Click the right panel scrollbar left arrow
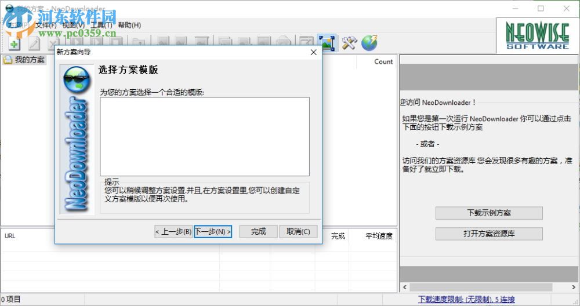This screenshot has width=580, height=306. [405, 287]
